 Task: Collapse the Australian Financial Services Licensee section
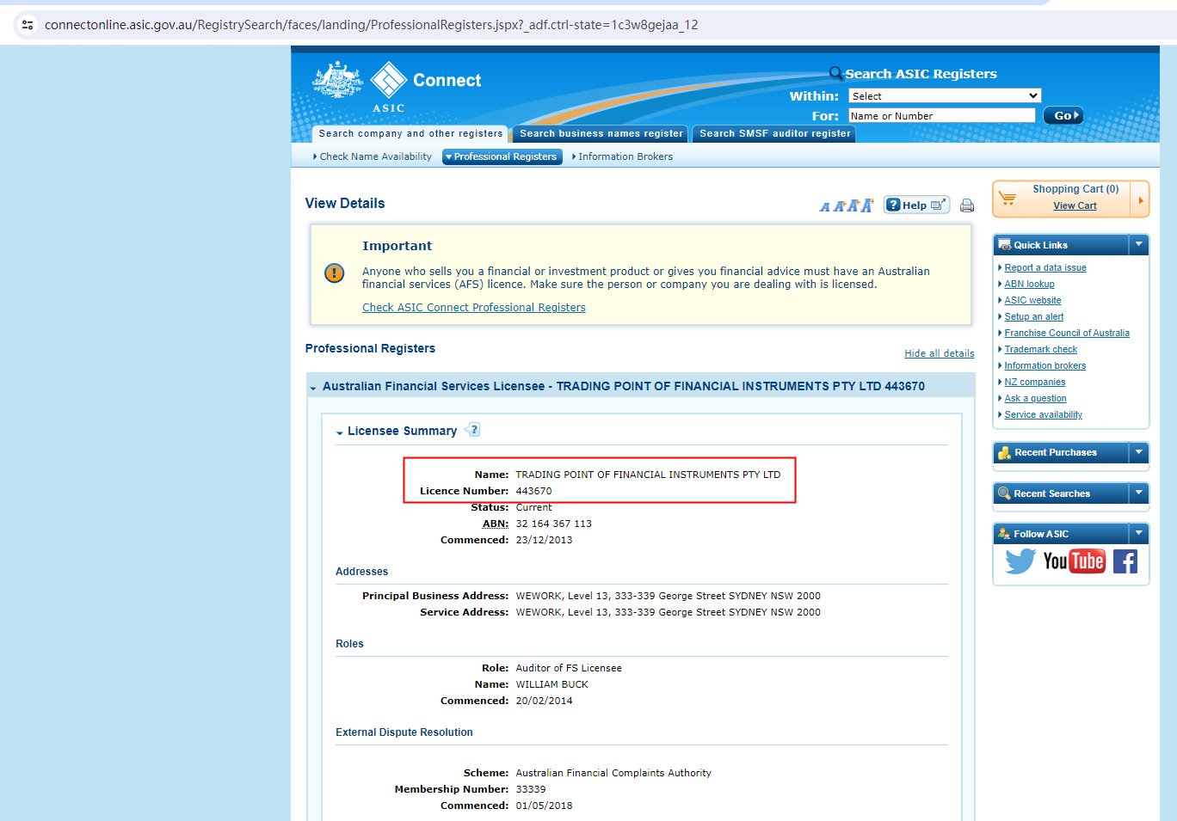pos(313,388)
